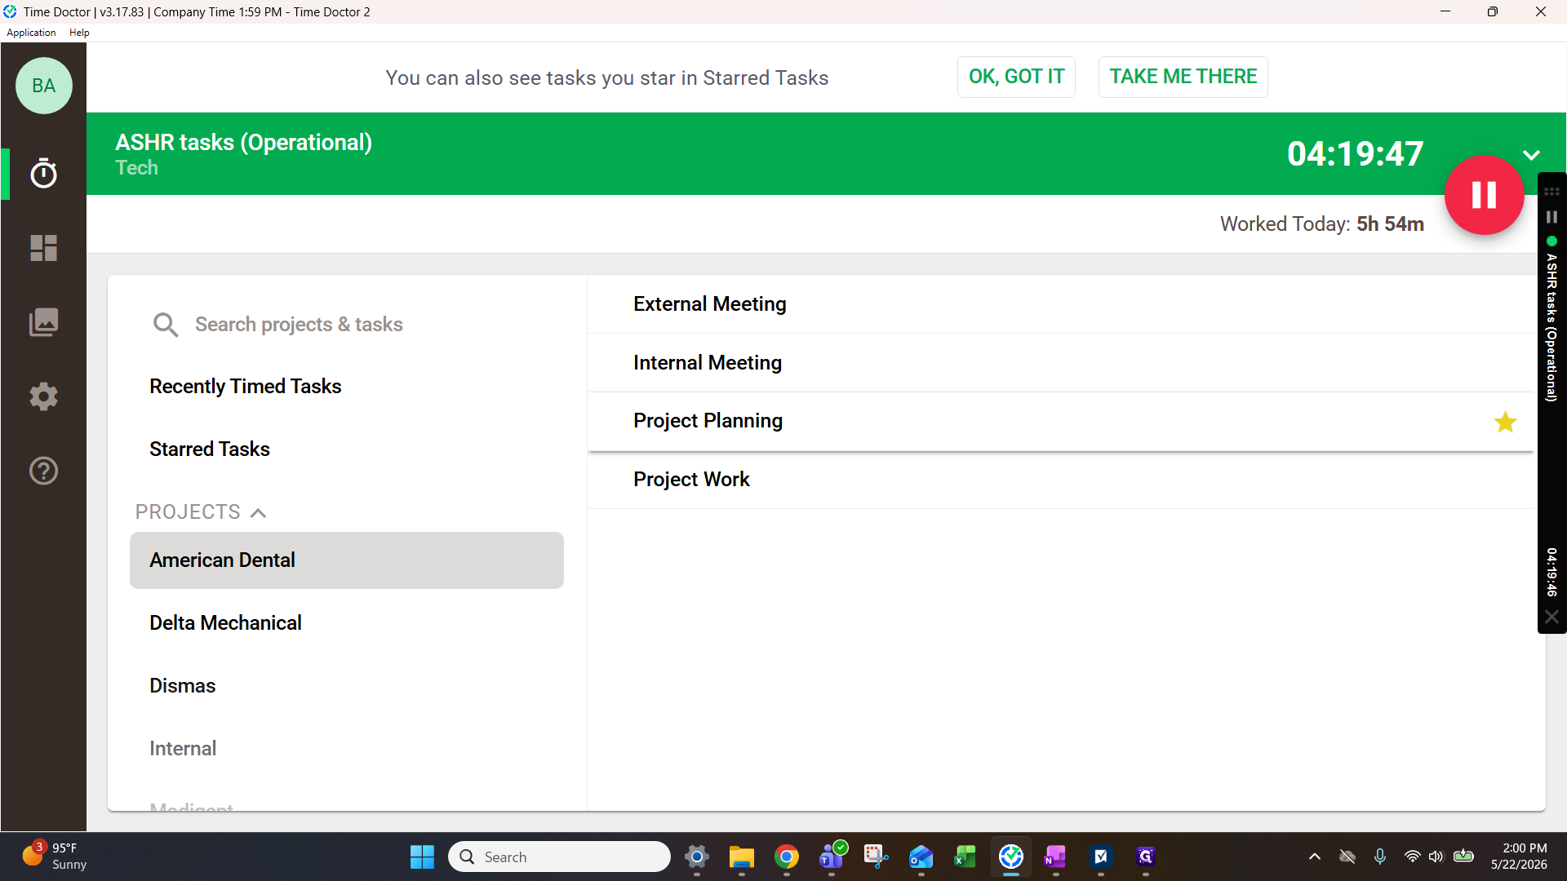Close the floating mini timer widget
The width and height of the screenshot is (1567, 881).
point(1551,618)
